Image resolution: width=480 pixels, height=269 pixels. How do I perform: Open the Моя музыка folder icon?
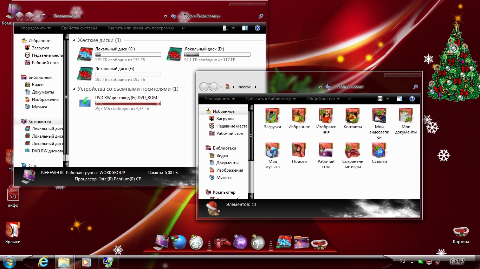click(x=272, y=150)
